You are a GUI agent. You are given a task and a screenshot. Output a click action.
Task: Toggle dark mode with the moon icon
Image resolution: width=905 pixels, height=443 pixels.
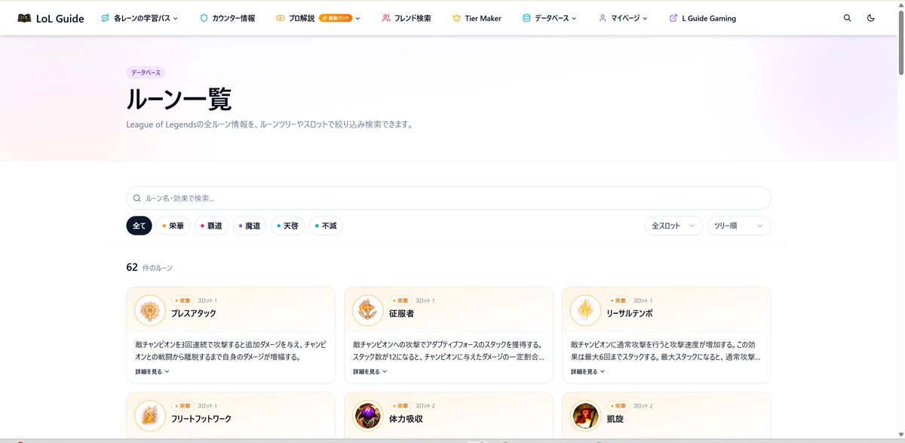[x=871, y=18]
